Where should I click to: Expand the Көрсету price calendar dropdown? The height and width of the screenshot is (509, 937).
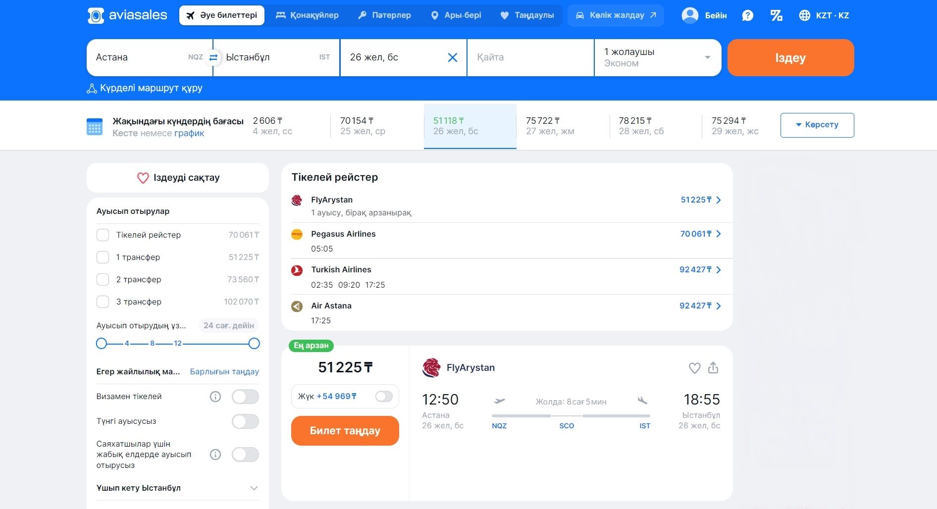coord(817,125)
